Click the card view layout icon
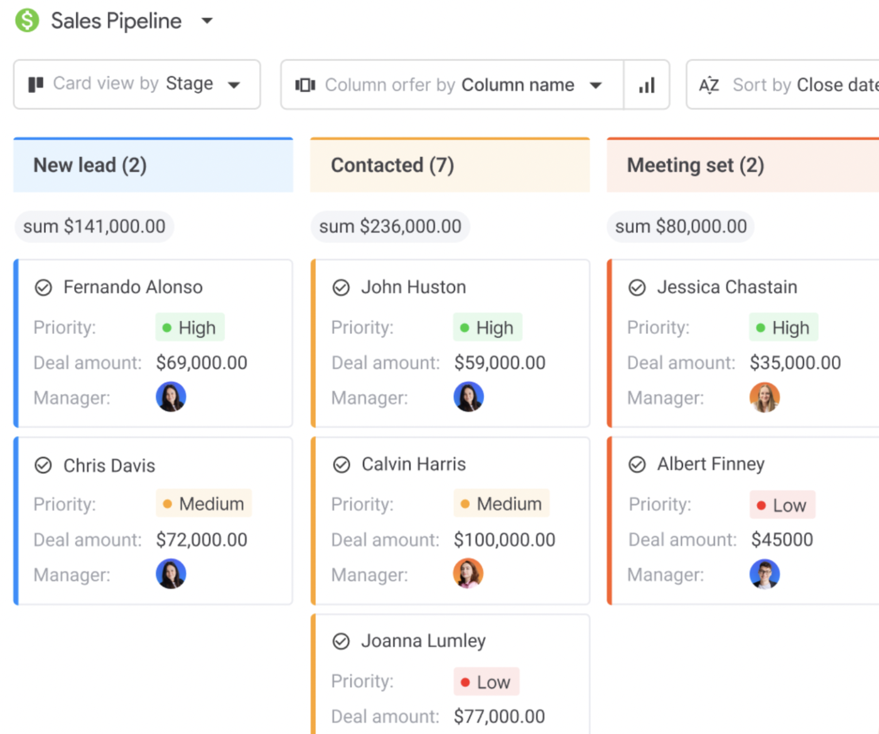The width and height of the screenshot is (879, 734). [36, 84]
